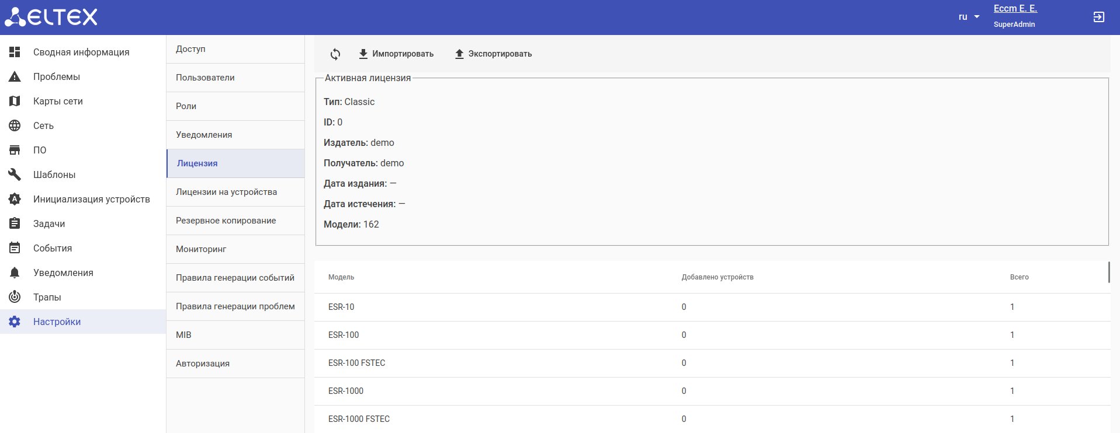Click the Problems warning triangle icon
The height and width of the screenshot is (433, 1120).
(x=15, y=76)
